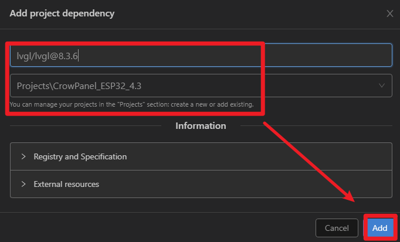Image resolution: width=400 pixels, height=242 pixels.
Task: Click the Add project dependency title
Action: pyautogui.click(x=62, y=13)
